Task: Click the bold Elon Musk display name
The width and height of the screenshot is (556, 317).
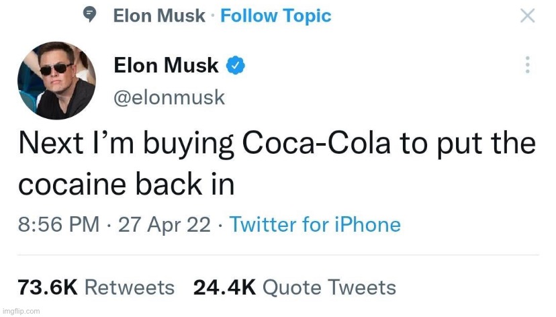Action: pos(166,65)
